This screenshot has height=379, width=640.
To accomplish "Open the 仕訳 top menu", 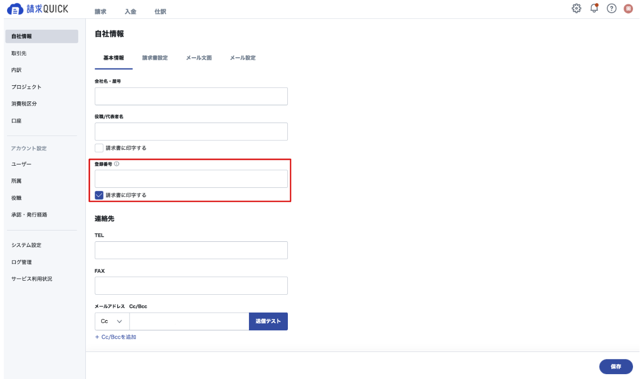I will coord(160,11).
